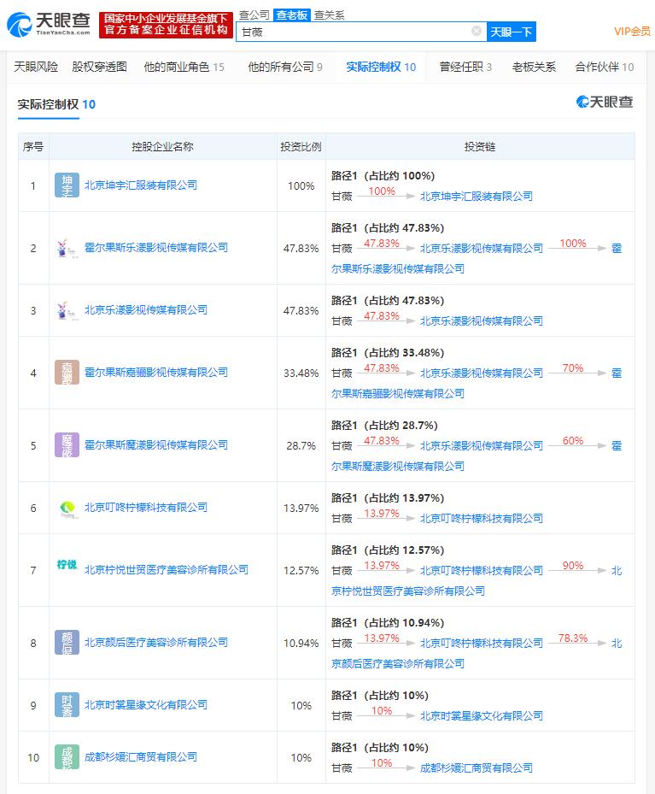Screen dimensions: 655x794
Task: Open the 霍尔果斯嘉骊影视传媒 logo thumbnail
Action: pyautogui.click(x=67, y=372)
